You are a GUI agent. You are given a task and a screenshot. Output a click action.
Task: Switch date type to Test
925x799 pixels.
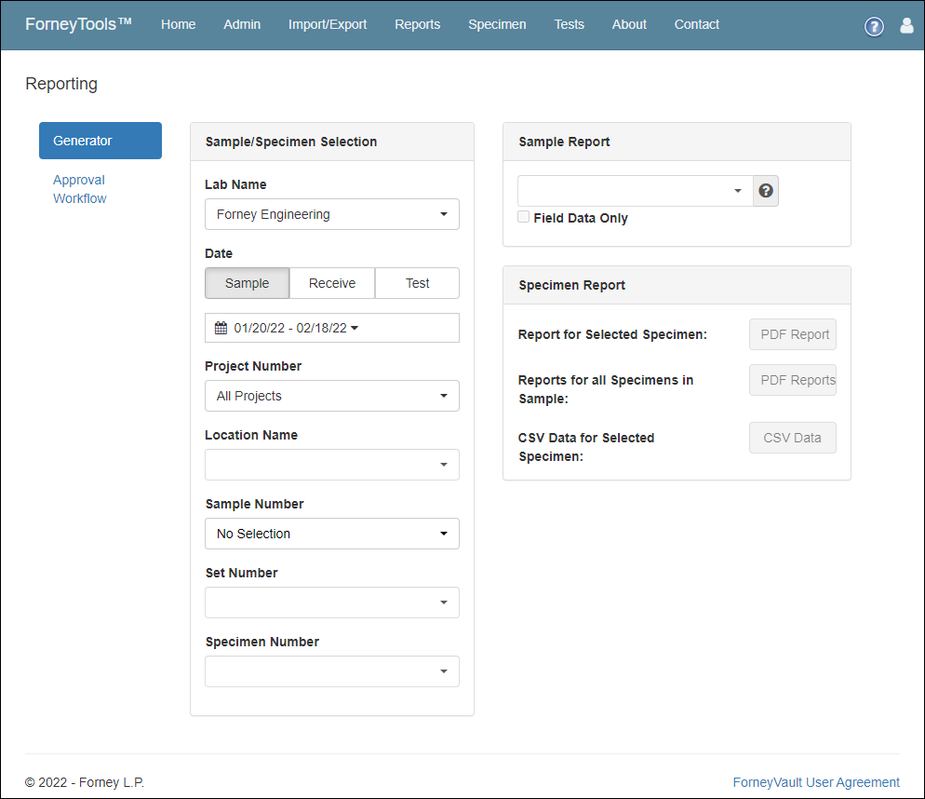(417, 283)
